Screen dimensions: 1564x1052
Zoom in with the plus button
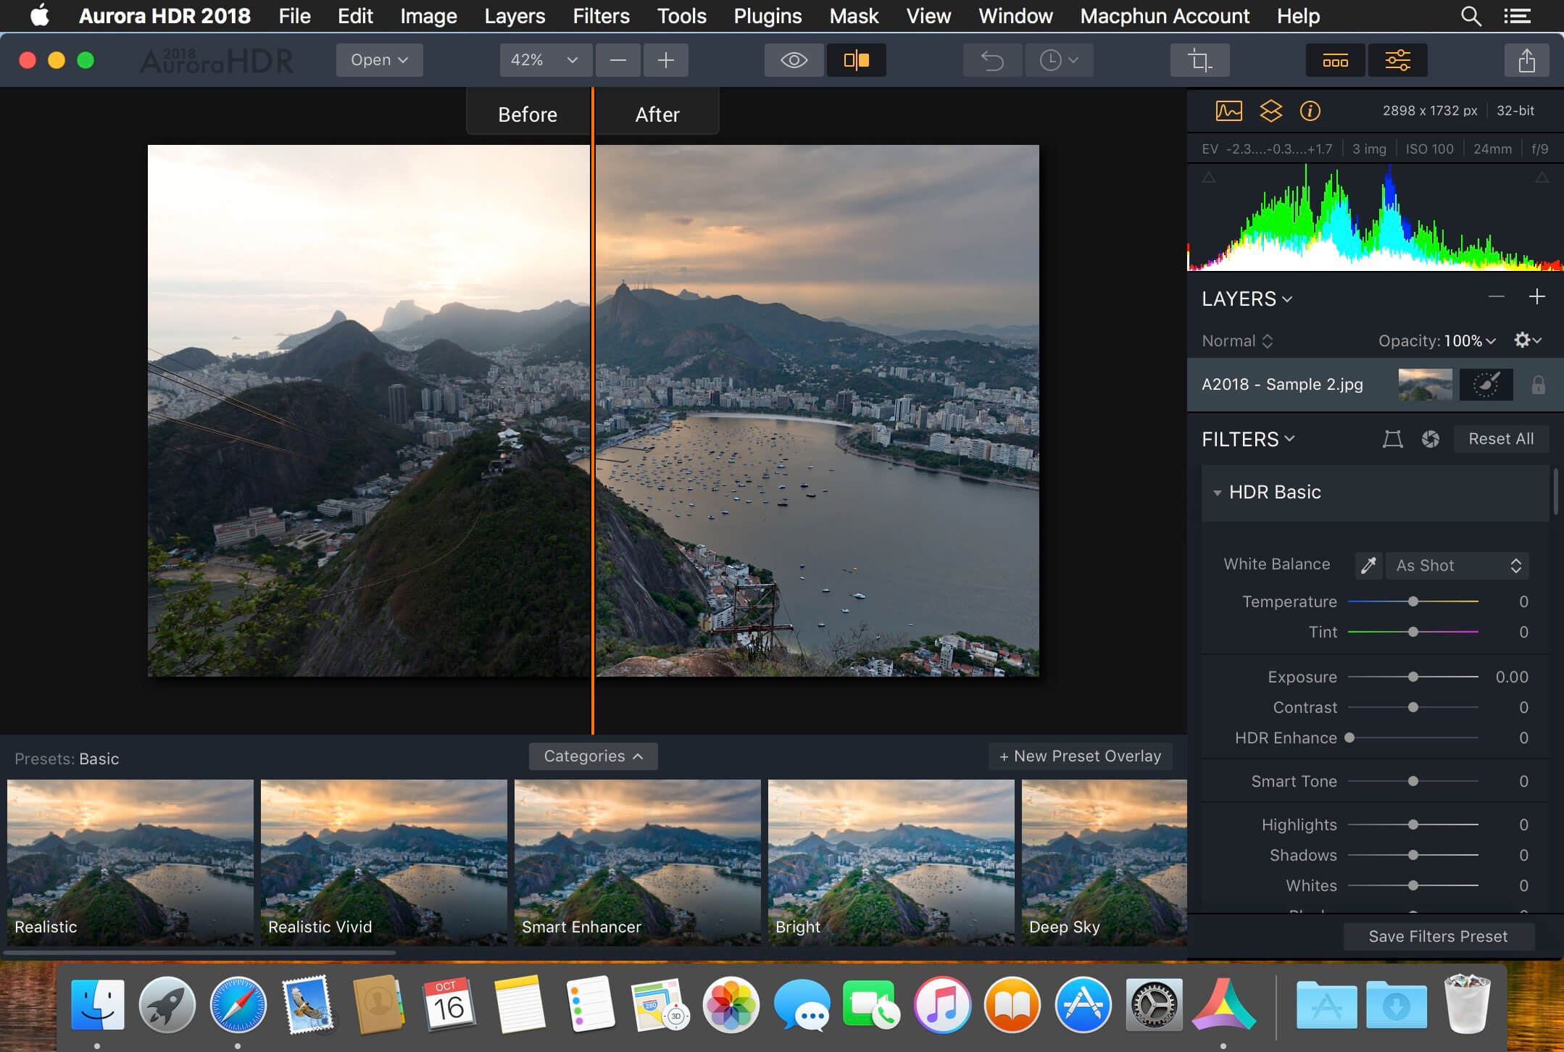[x=666, y=60]
